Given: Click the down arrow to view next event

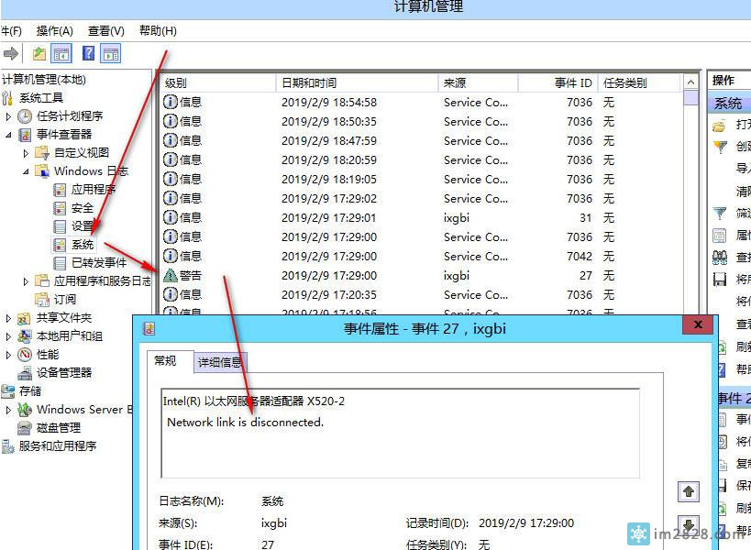Looking at the screenshot, I should pos(689,524).
